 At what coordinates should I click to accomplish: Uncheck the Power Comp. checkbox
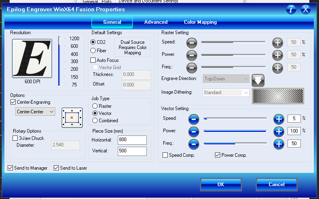pos(217,155)
